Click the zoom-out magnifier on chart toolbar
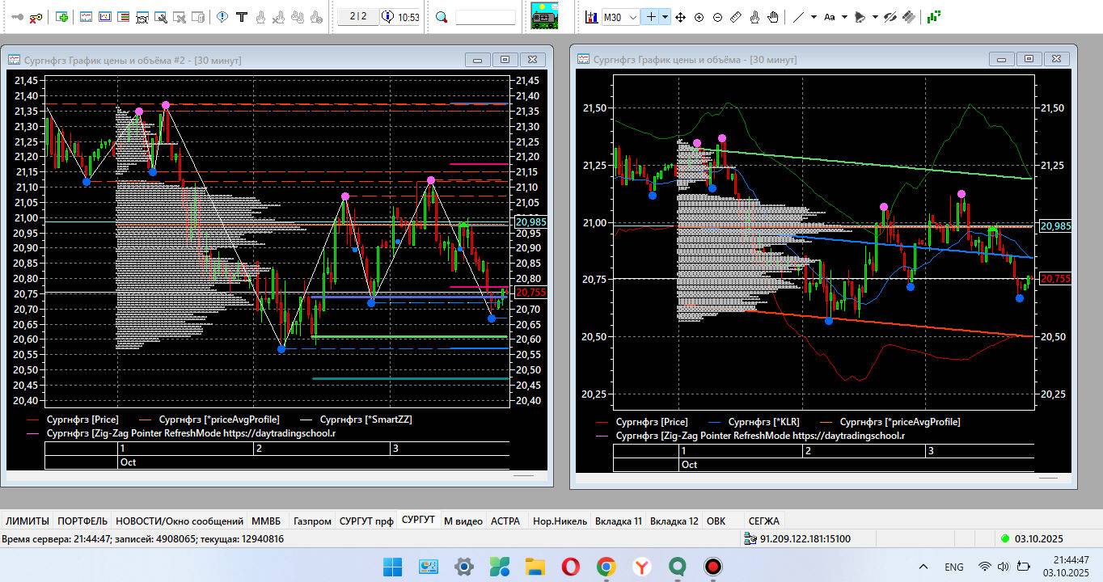The image size is (1103, 582). pyautogui.click(x=717, y=17)
